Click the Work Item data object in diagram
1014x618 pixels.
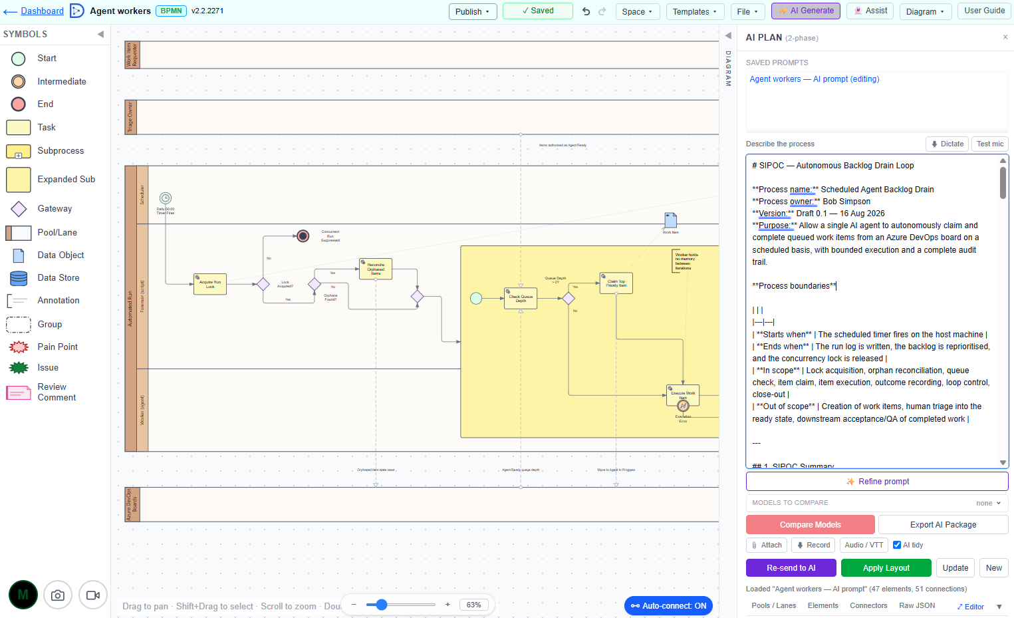[x=671, y=220]
